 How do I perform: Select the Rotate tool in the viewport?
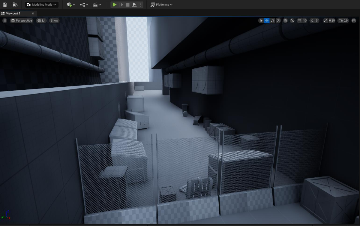pyautogui.click(x=272, y=20)
